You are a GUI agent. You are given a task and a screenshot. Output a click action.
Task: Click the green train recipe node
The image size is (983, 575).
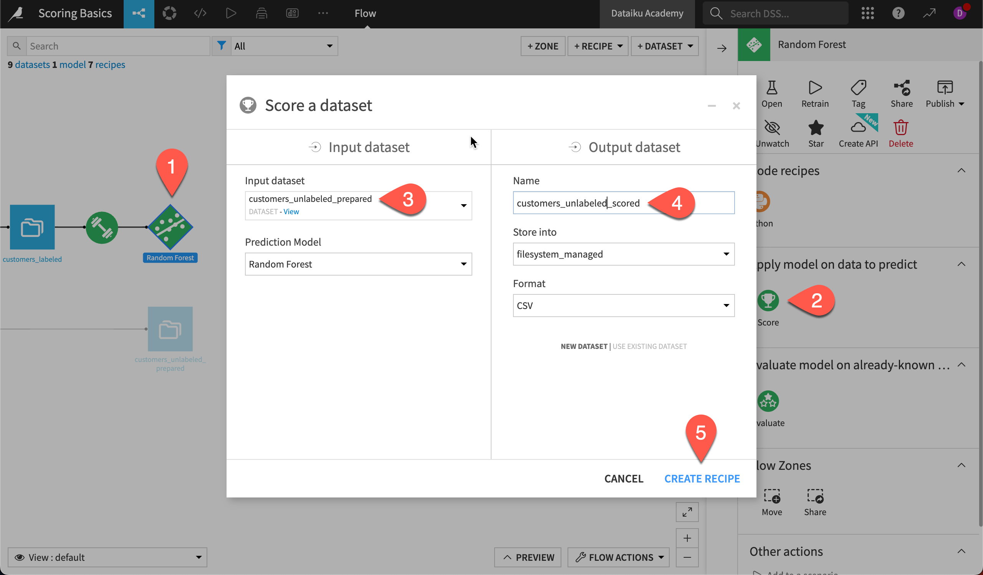[102, 227]
